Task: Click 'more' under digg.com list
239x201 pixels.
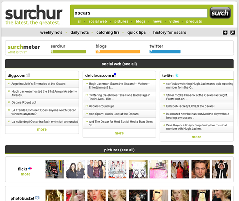Action: [x=42, y=129]
